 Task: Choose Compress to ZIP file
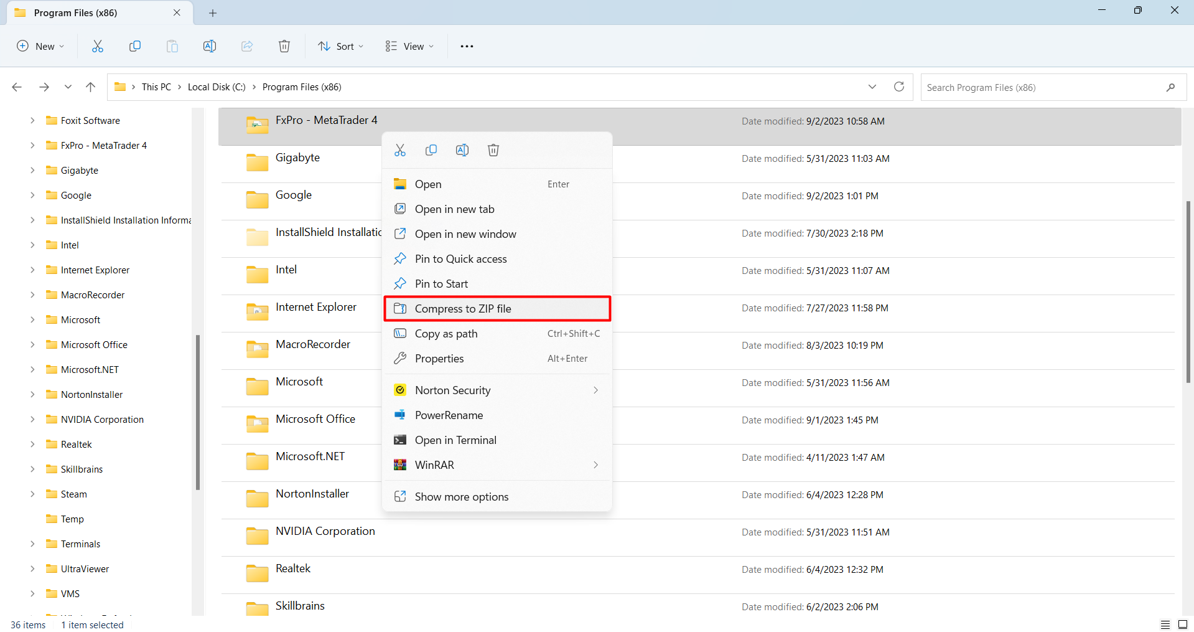[x=463, y=308]
